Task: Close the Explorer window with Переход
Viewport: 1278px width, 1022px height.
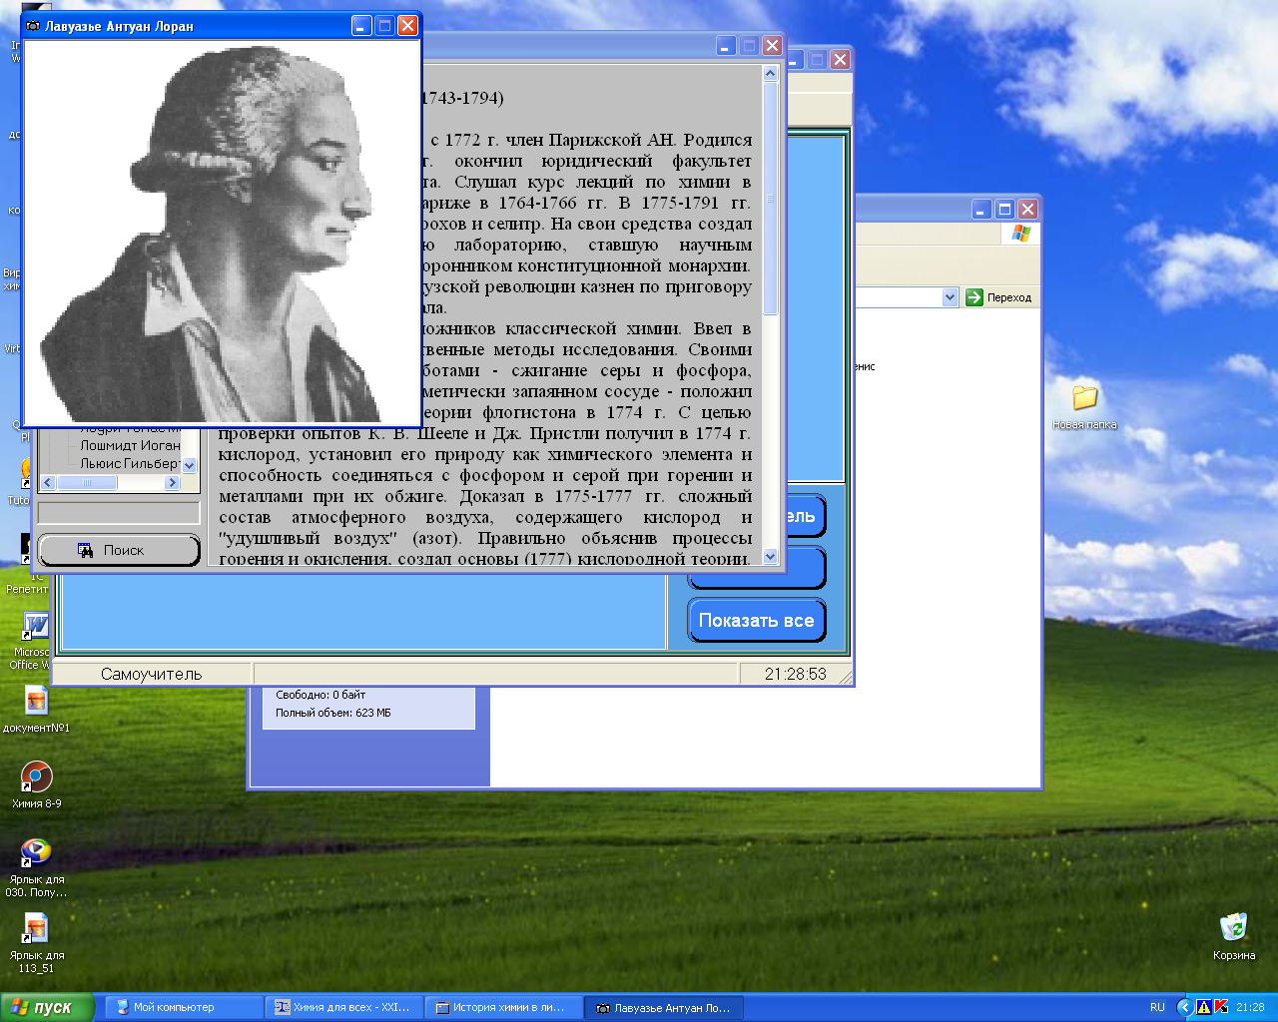Action: point(1027,209)
